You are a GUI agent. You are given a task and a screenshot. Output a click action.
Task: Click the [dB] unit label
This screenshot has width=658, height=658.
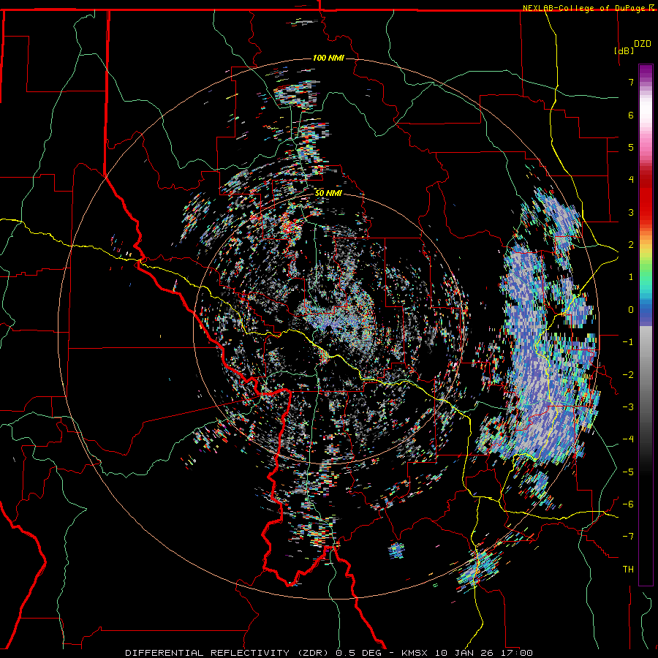pos(624,50)
